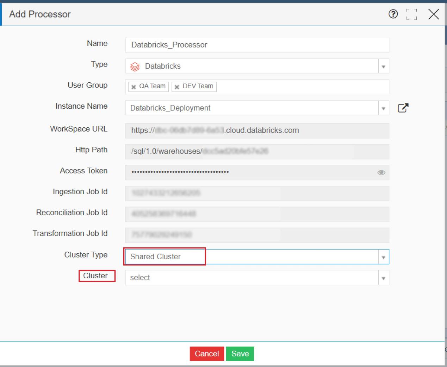Screen dimensions: 447x367
Task: Click inside the Name input field
Action: [x=256, y=45]
